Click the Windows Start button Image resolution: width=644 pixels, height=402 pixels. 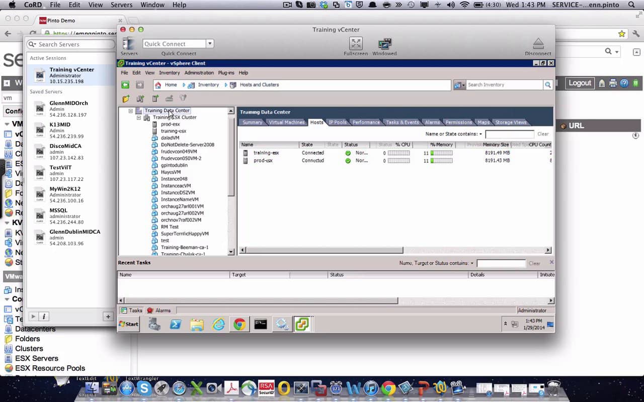(129, 324)
